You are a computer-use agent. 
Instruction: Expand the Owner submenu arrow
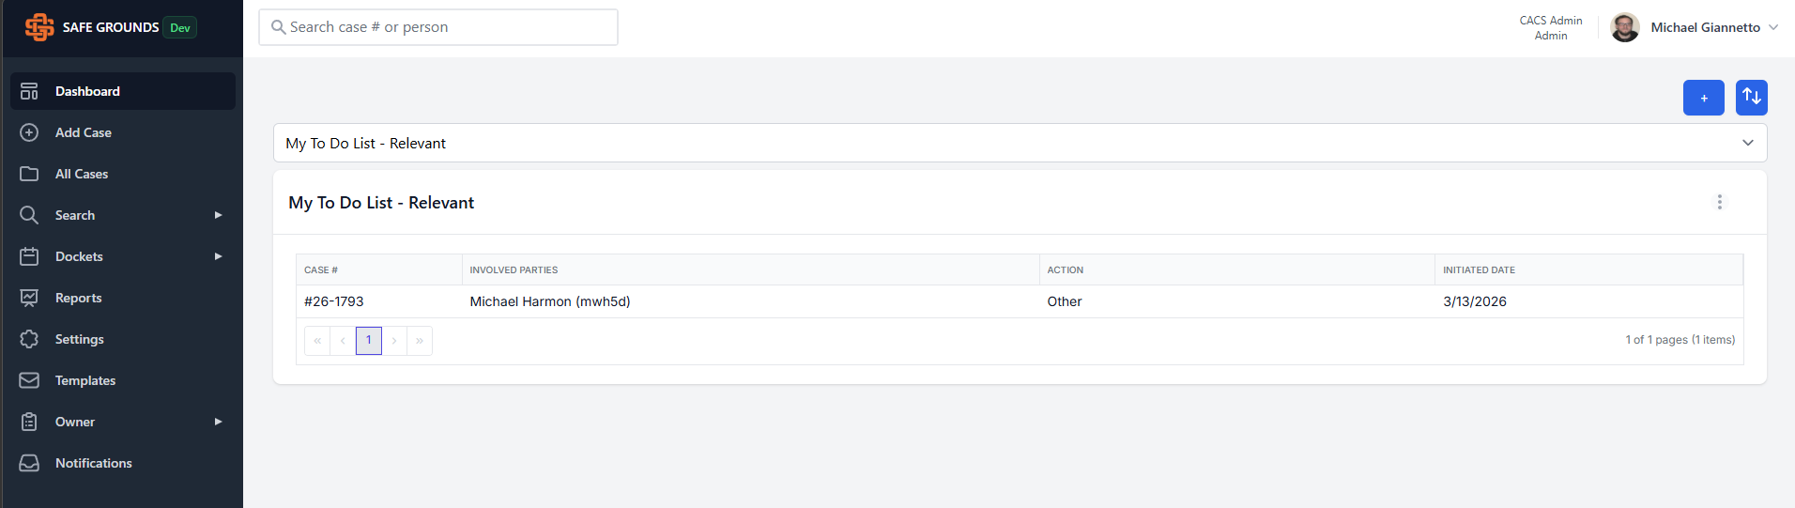point(218,422)
